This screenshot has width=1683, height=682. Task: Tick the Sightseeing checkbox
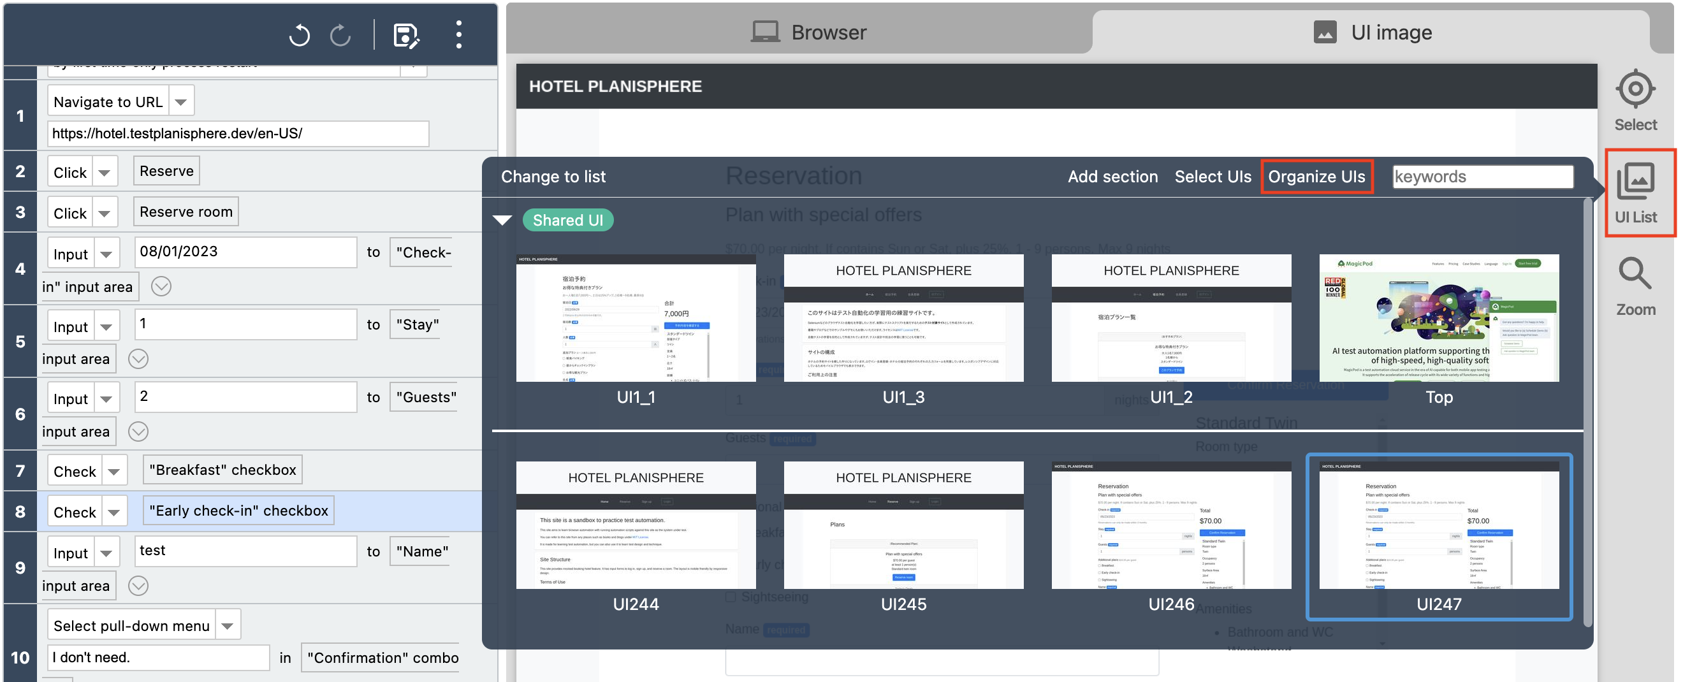731,597
